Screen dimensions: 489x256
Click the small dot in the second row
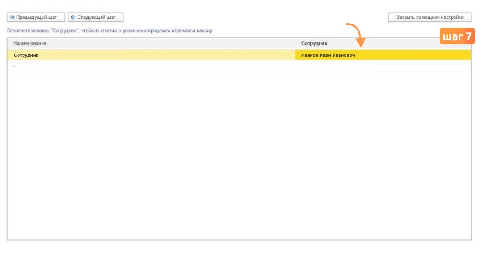pos(14,66)
